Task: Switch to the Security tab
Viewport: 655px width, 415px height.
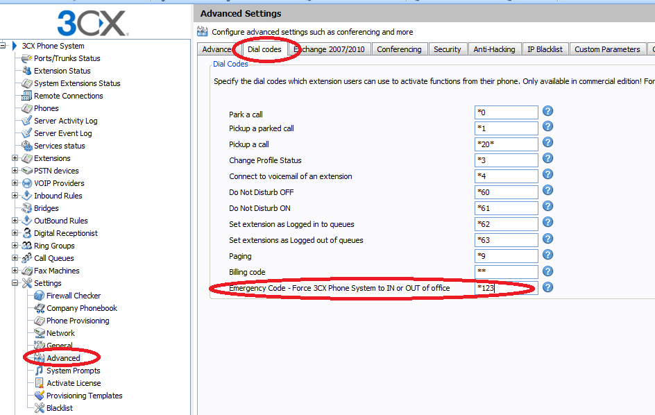Action: [x=447, y=49]
